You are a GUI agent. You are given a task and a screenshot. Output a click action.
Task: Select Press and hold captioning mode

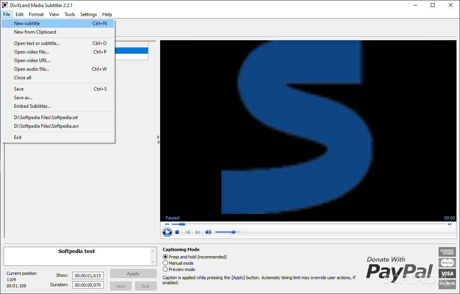[x=165, y=257]
